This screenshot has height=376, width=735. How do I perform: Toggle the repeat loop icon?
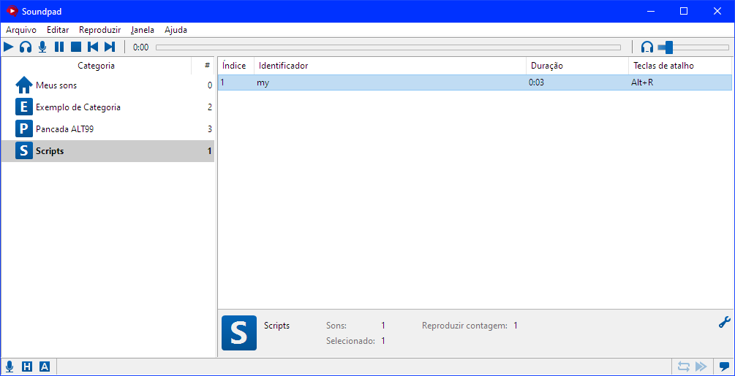click(x=683, y=367)
